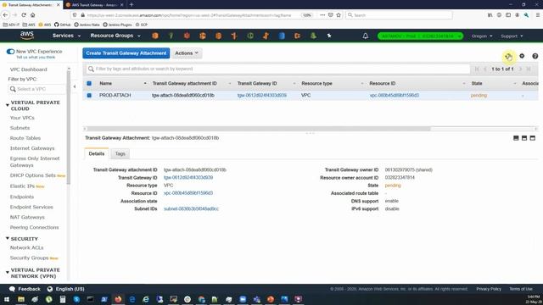Open the Privacy Policy link

[x=489, y=289]
